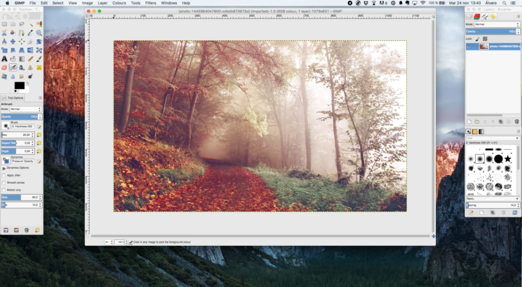The width and height of the screenshot is (522, 287).
Task: Tick the Motion only checkbox
Action: (x=4, y=190)
